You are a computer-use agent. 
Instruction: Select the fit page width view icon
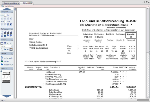pyautogui.click(x=5, y=43)
